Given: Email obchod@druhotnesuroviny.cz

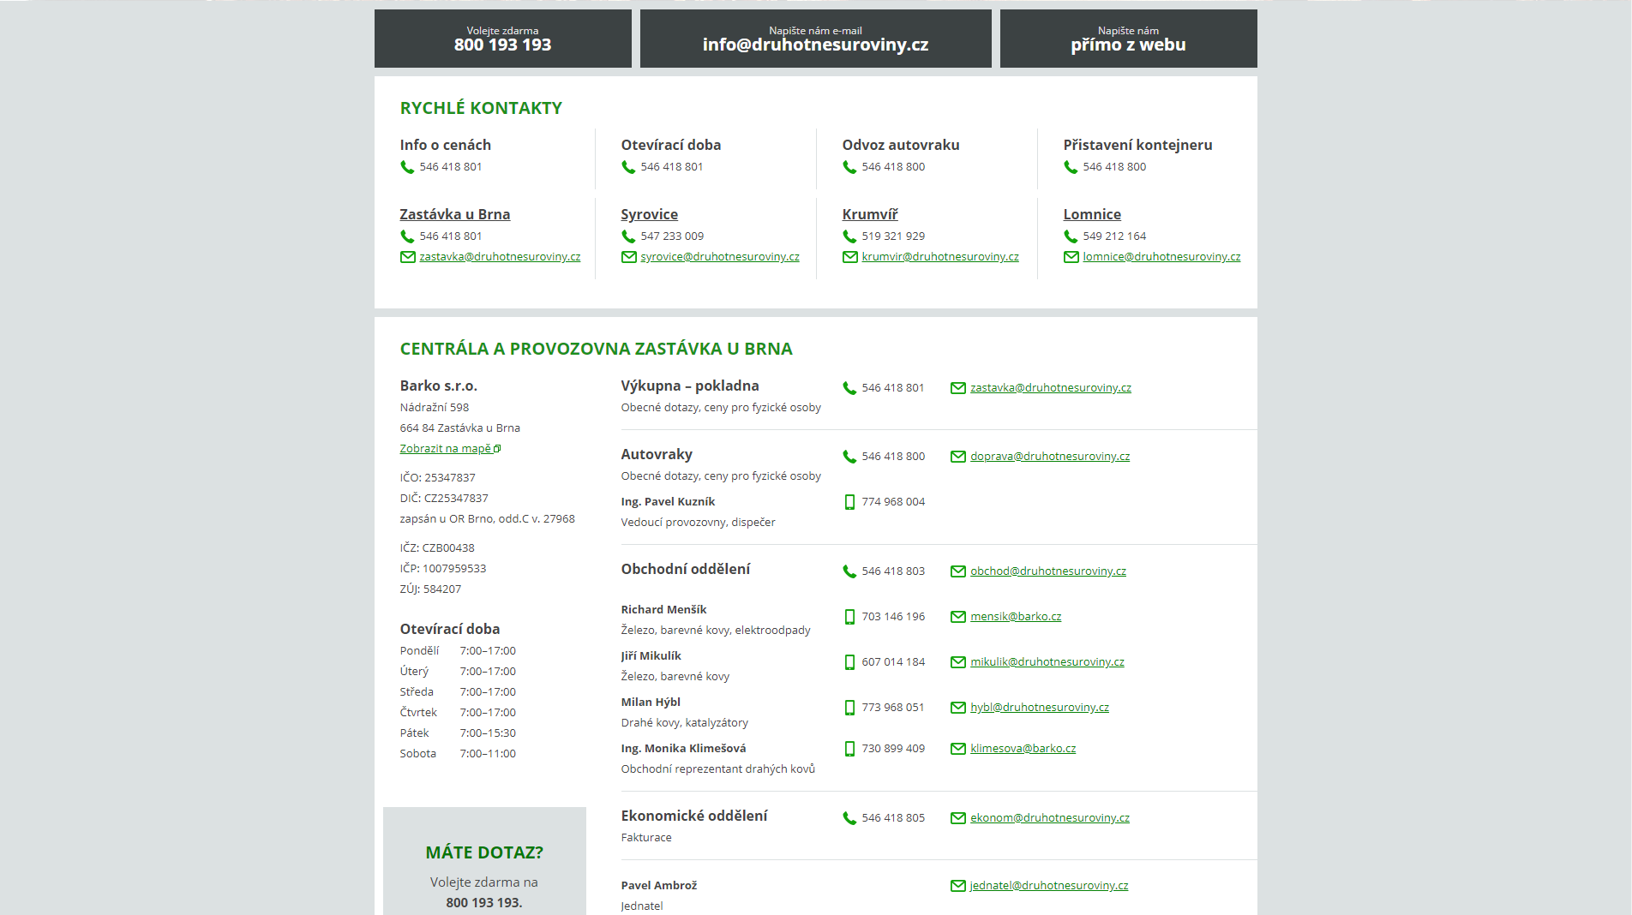Looking at the screenshot, I should click(1048, 571).
